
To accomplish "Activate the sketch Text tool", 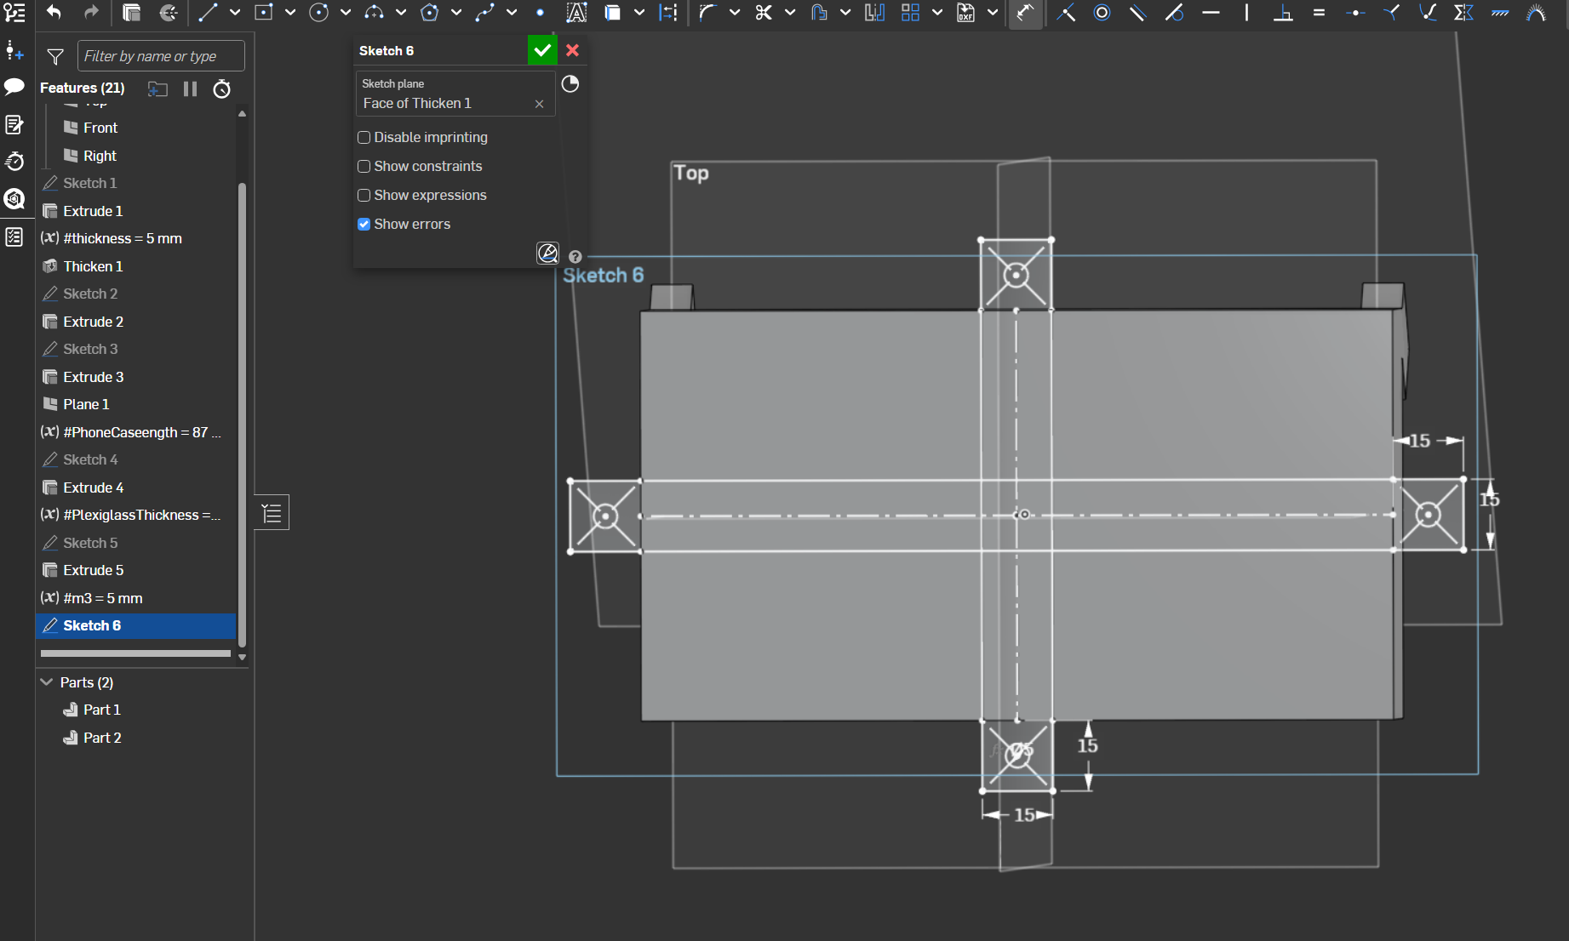I will 576,13.
